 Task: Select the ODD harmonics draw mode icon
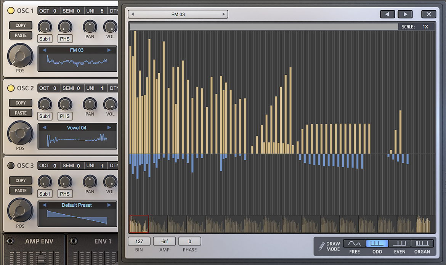coord(377,244)
